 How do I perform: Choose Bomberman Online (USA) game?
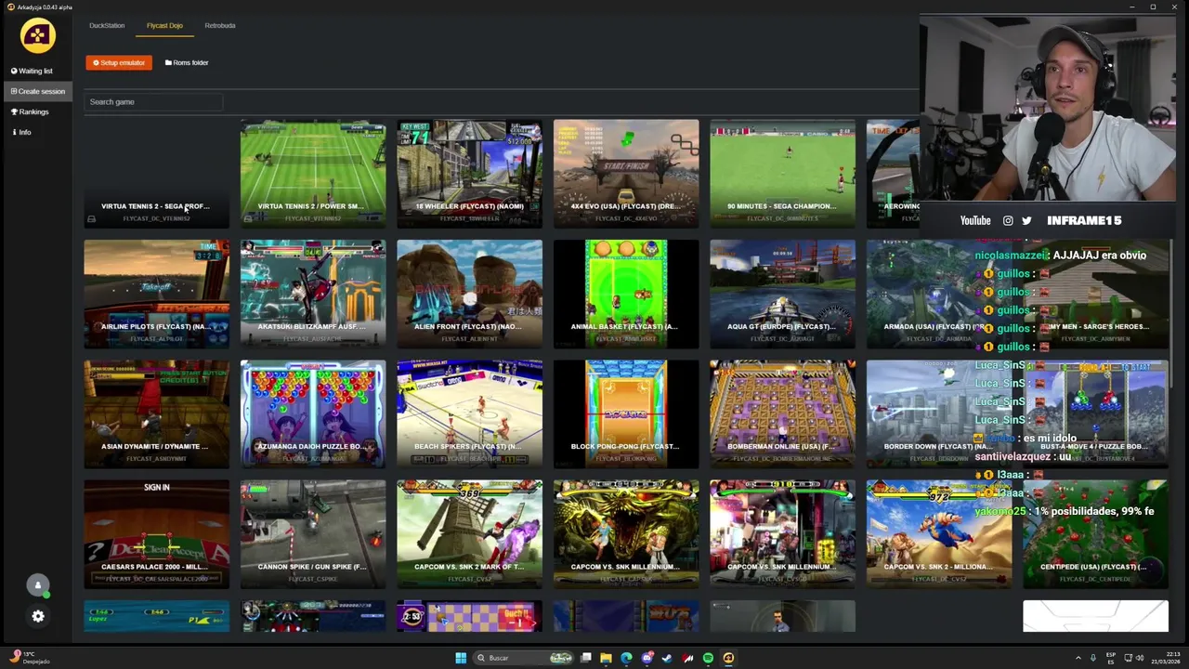point(783,413)
